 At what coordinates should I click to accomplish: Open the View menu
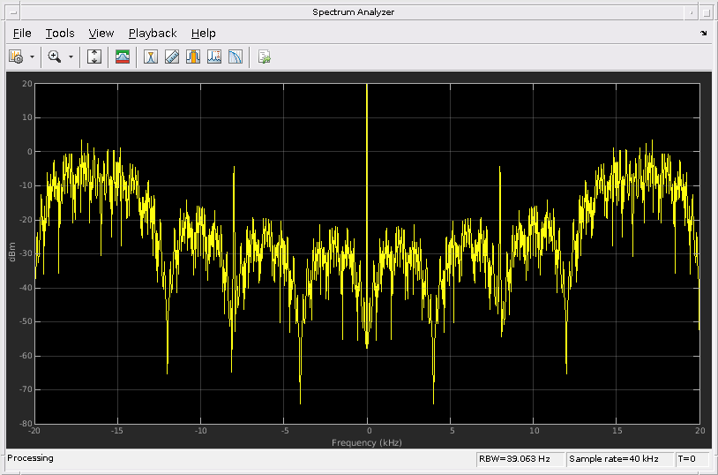pos(101,34)
